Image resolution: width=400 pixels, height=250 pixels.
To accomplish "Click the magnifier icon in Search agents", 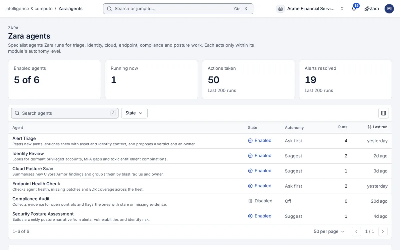I will [x=17, y=113].
